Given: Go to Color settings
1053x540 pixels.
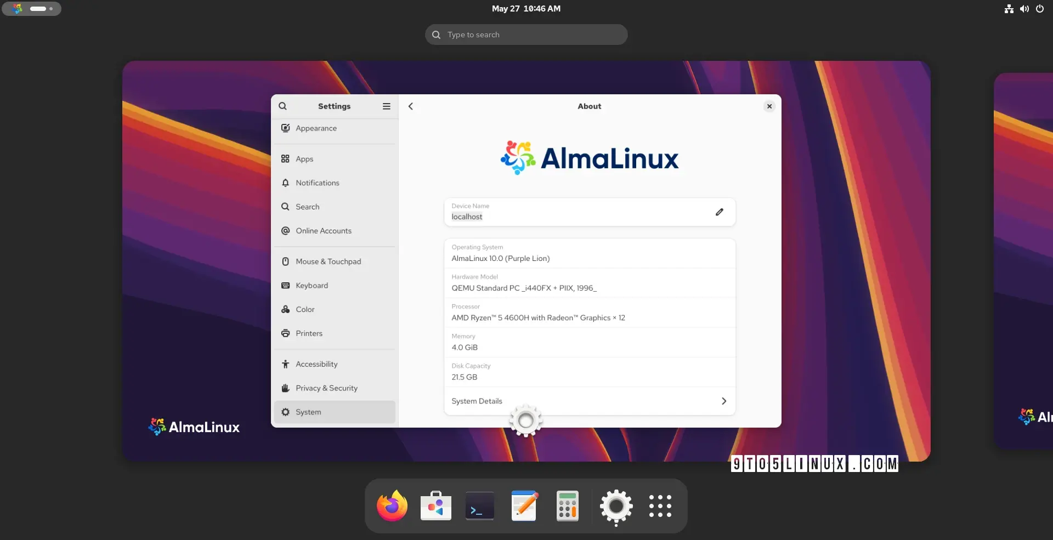Looking at the screenshot, I should tap(335, 310).
